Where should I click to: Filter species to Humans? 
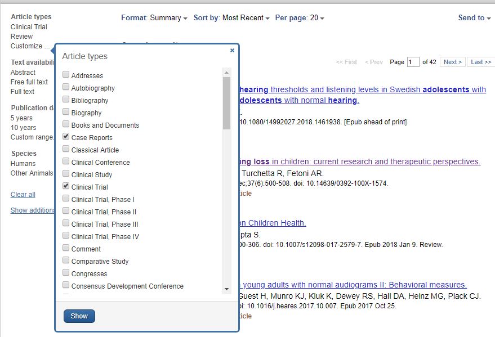click(23, 164)
